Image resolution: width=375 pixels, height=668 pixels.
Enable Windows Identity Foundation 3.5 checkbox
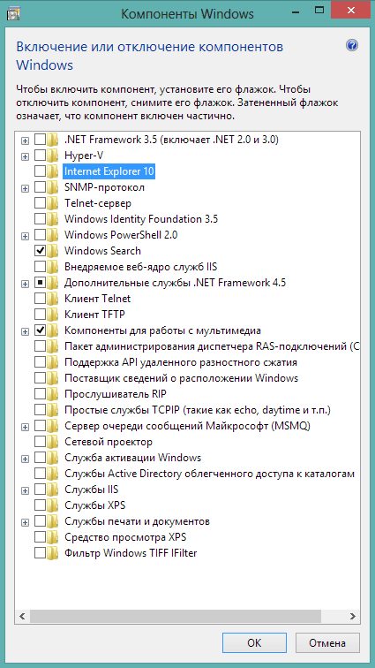[x=40, y=219]
